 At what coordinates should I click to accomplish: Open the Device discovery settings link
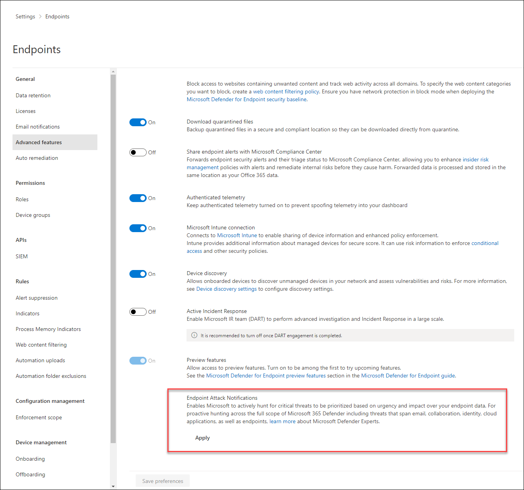coord(226,289)
